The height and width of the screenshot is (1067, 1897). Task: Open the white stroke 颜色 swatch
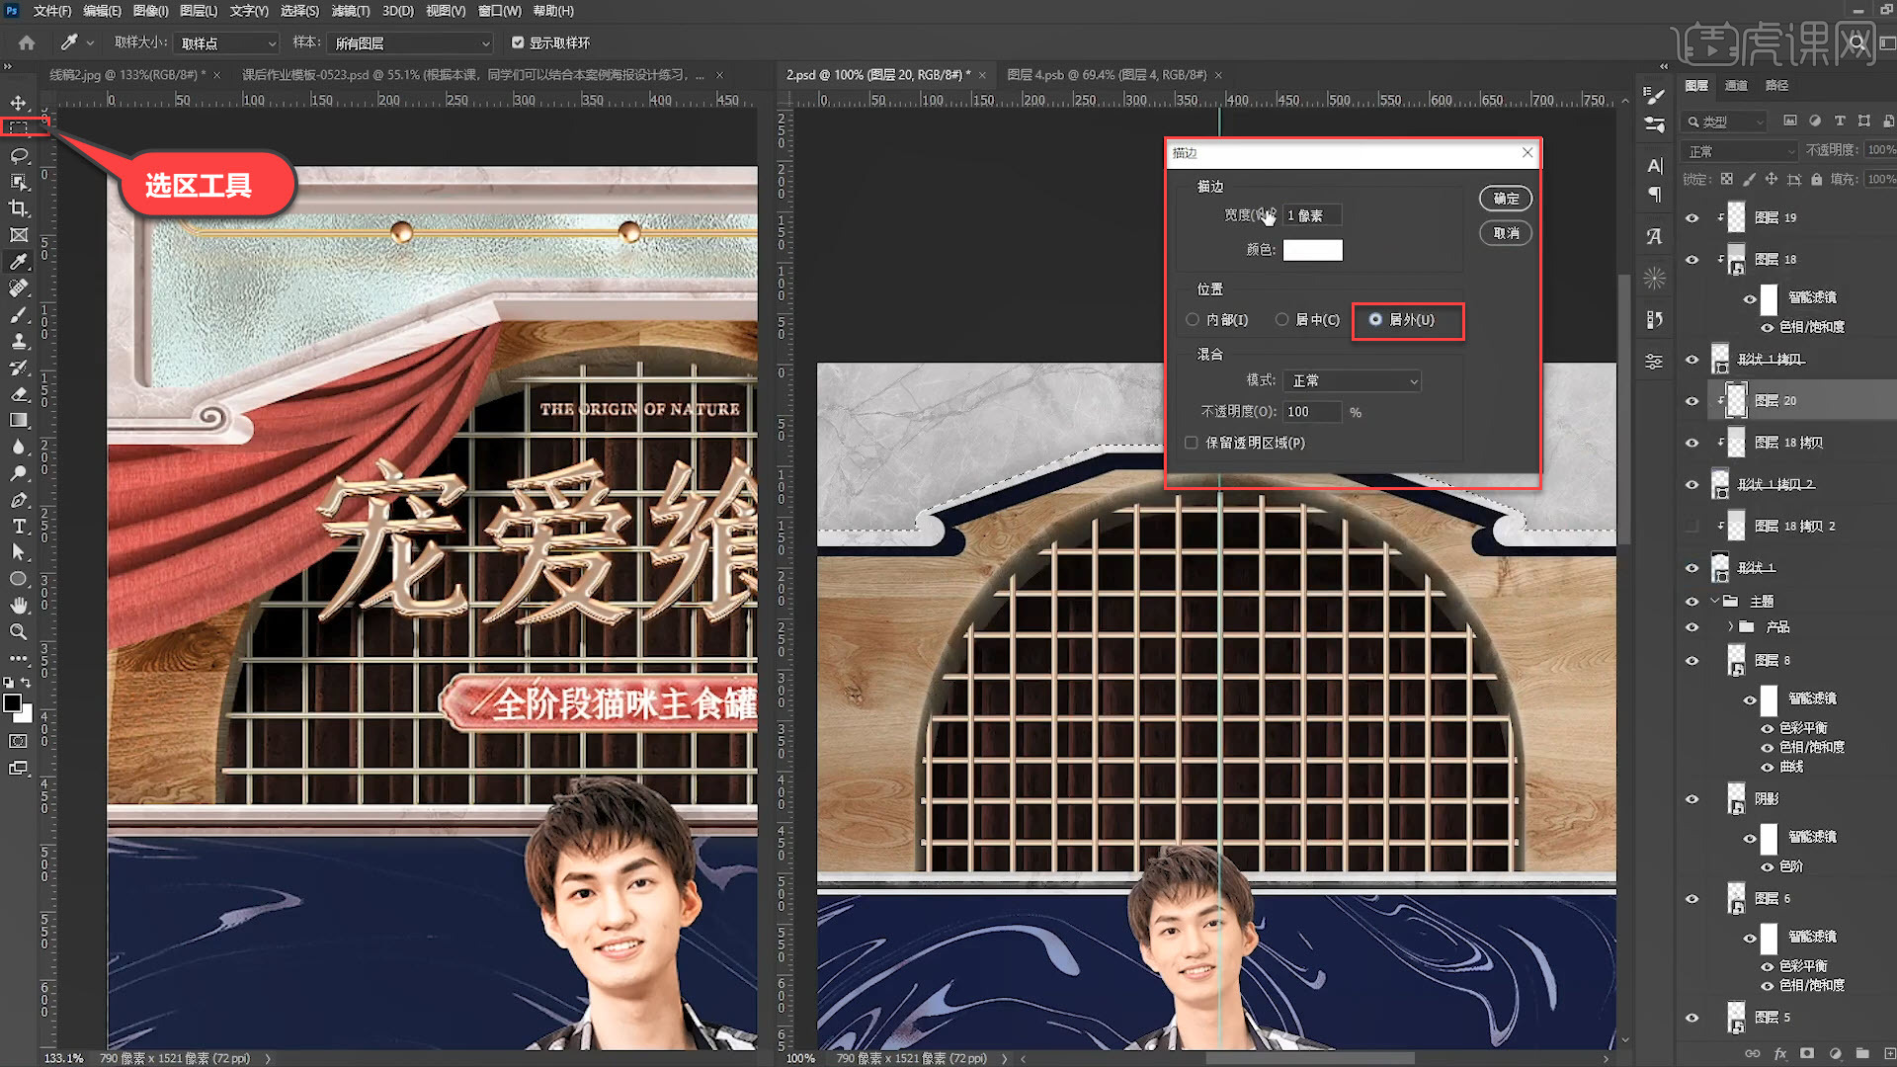(x=1312, y=250)
